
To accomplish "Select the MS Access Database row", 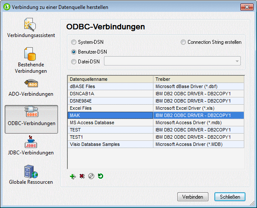I will click(x=110, y=123).
